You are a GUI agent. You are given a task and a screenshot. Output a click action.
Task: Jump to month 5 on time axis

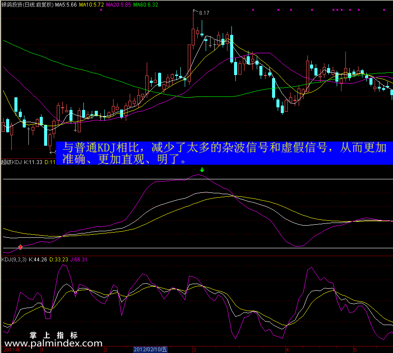point(355,350)
